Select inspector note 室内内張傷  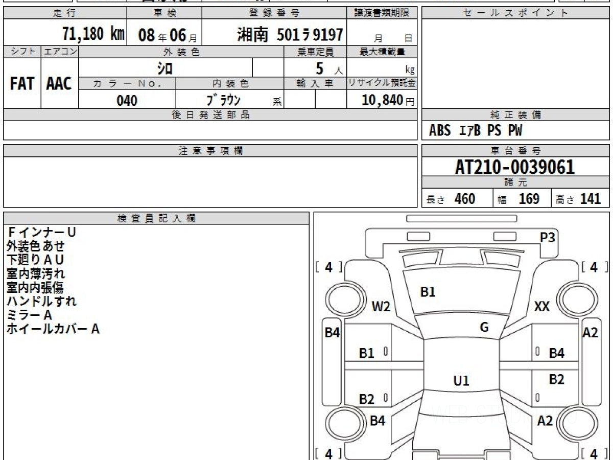35,288
